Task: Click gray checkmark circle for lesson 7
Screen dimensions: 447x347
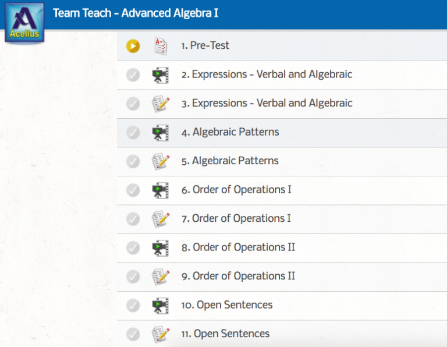Action: tap(133, 219)
